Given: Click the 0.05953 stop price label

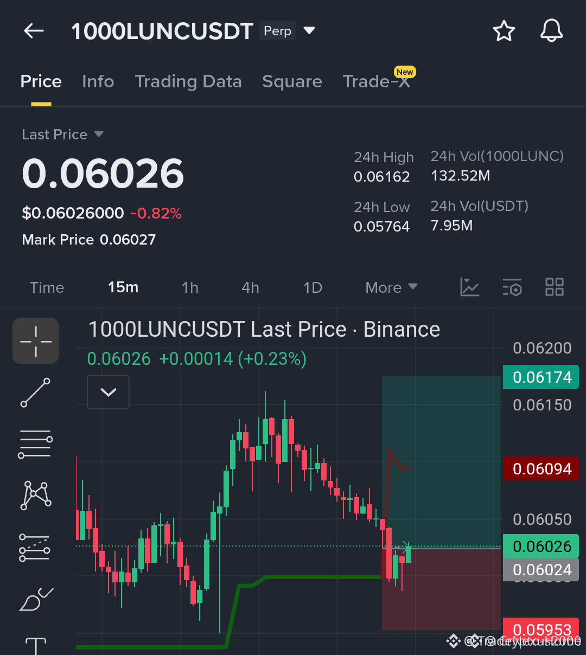Looking at the screenshot, I should click(541, 630).
